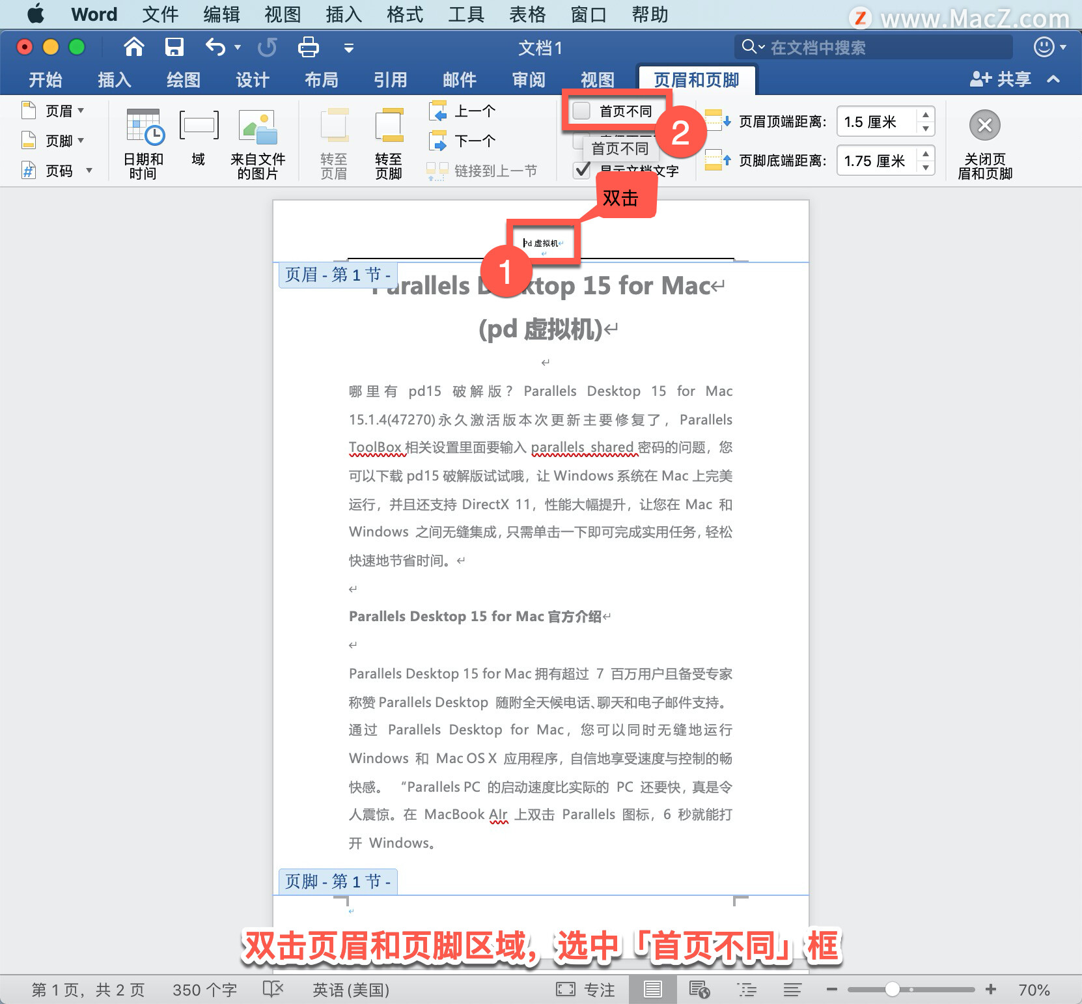Print the document with the printer icon
Viewport: 1082px width, 1004px height.
pos(308,47)
